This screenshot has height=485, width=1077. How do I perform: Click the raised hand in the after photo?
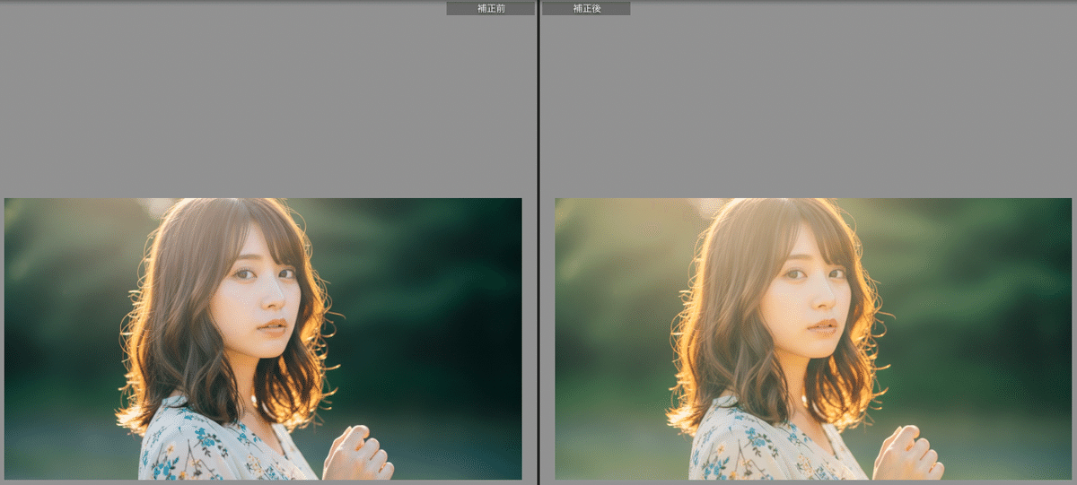point(907,455)
